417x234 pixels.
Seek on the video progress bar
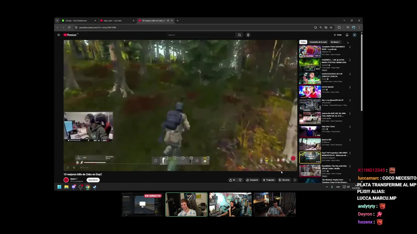point(180,164)
